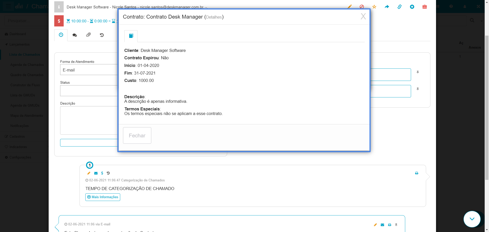The image size is (489, 232).
Task: Click the page vertical scrollbar
Action: 487,108
